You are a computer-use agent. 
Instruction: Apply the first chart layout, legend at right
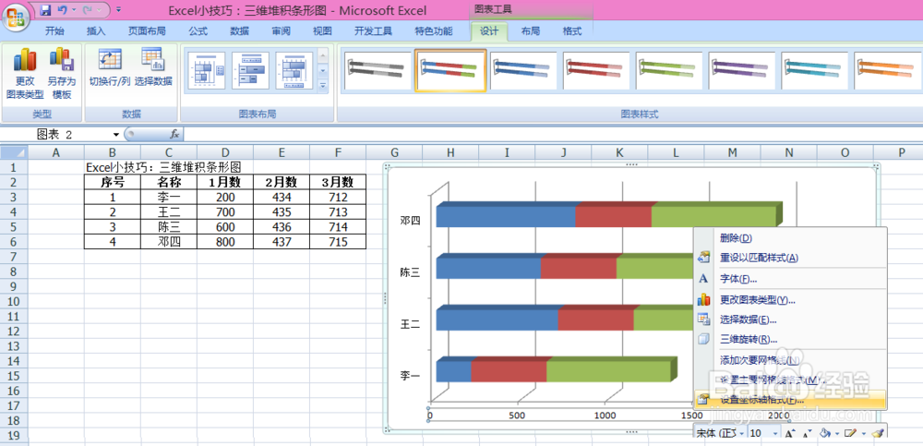[x=207, y=71]
